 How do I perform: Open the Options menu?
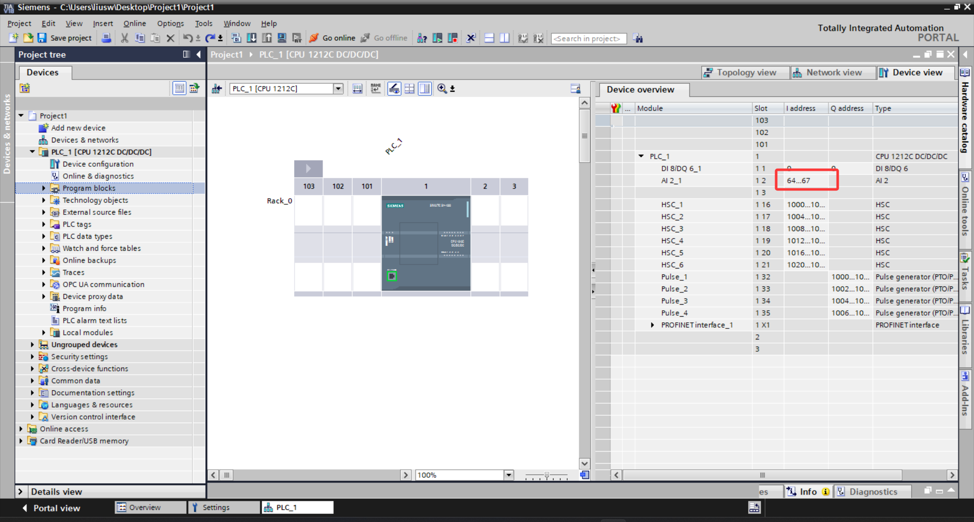(170, 23)
